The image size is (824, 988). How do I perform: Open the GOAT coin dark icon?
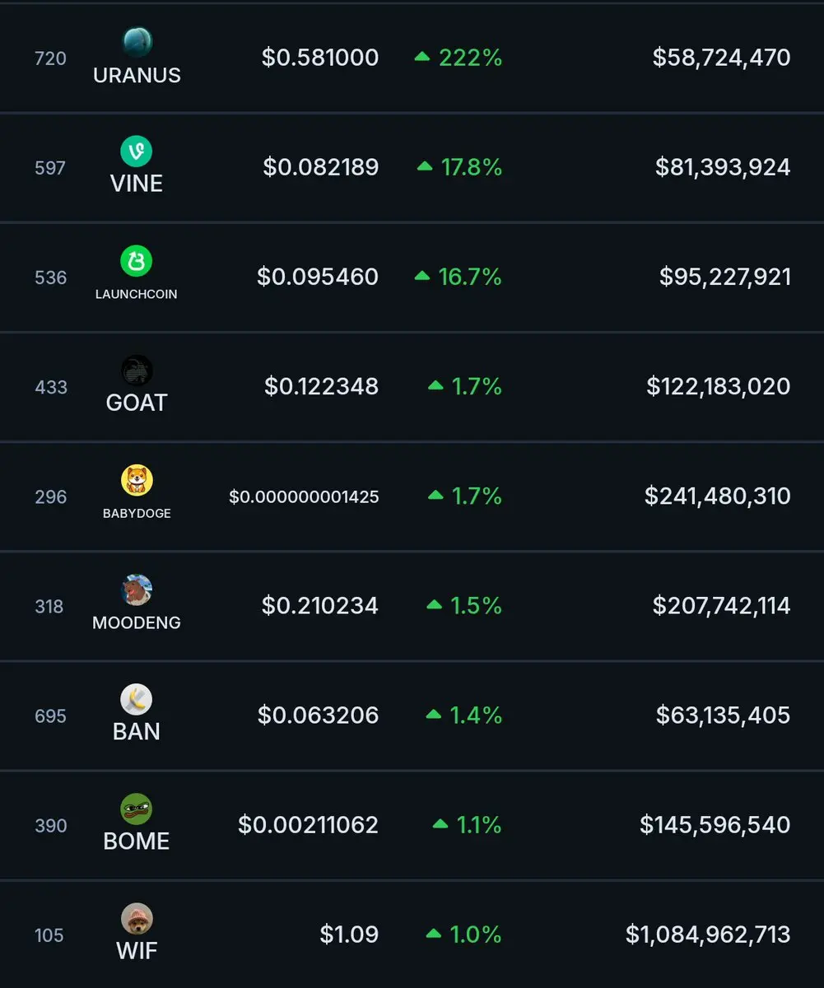137,370
